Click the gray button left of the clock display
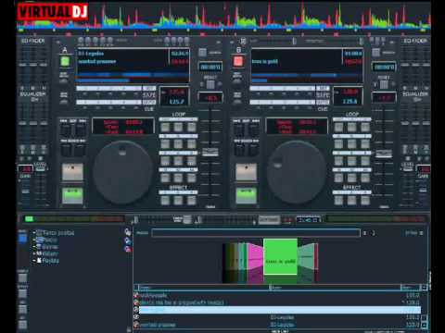The image size is (445, 333). point(269,219)
